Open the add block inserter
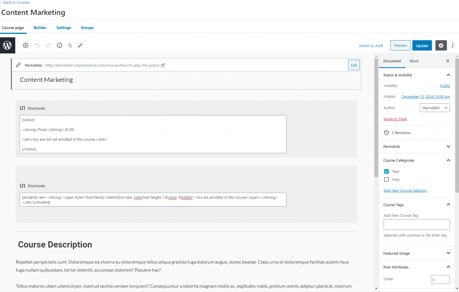The height and width of the screenshot is (292, 459). coord(26,45)
